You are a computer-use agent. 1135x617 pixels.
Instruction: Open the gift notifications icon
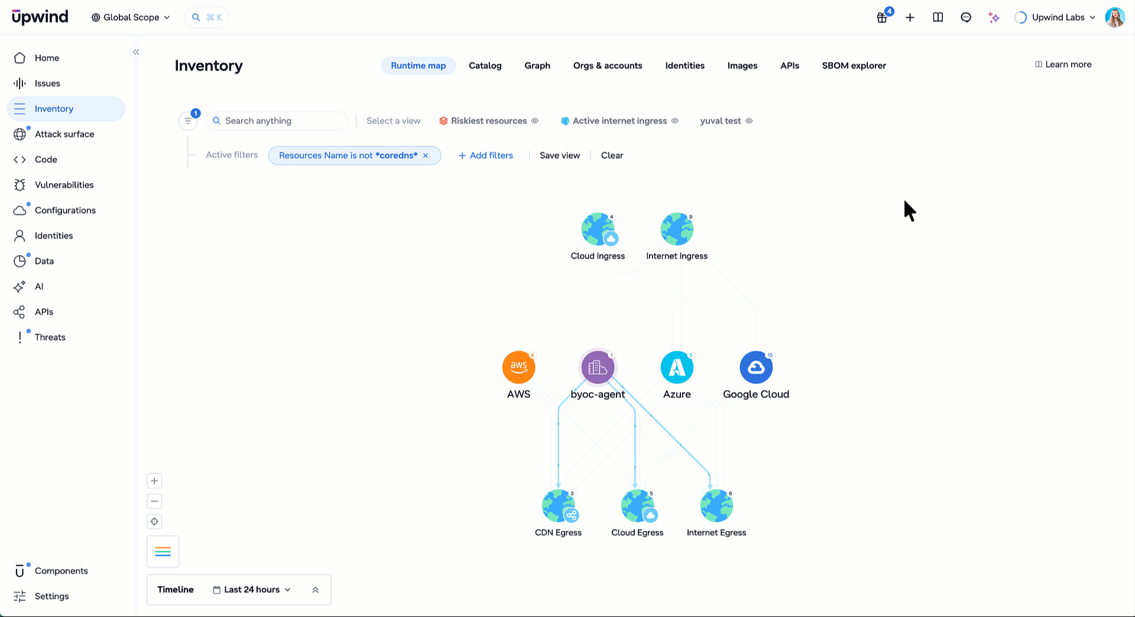pos(882,17)
